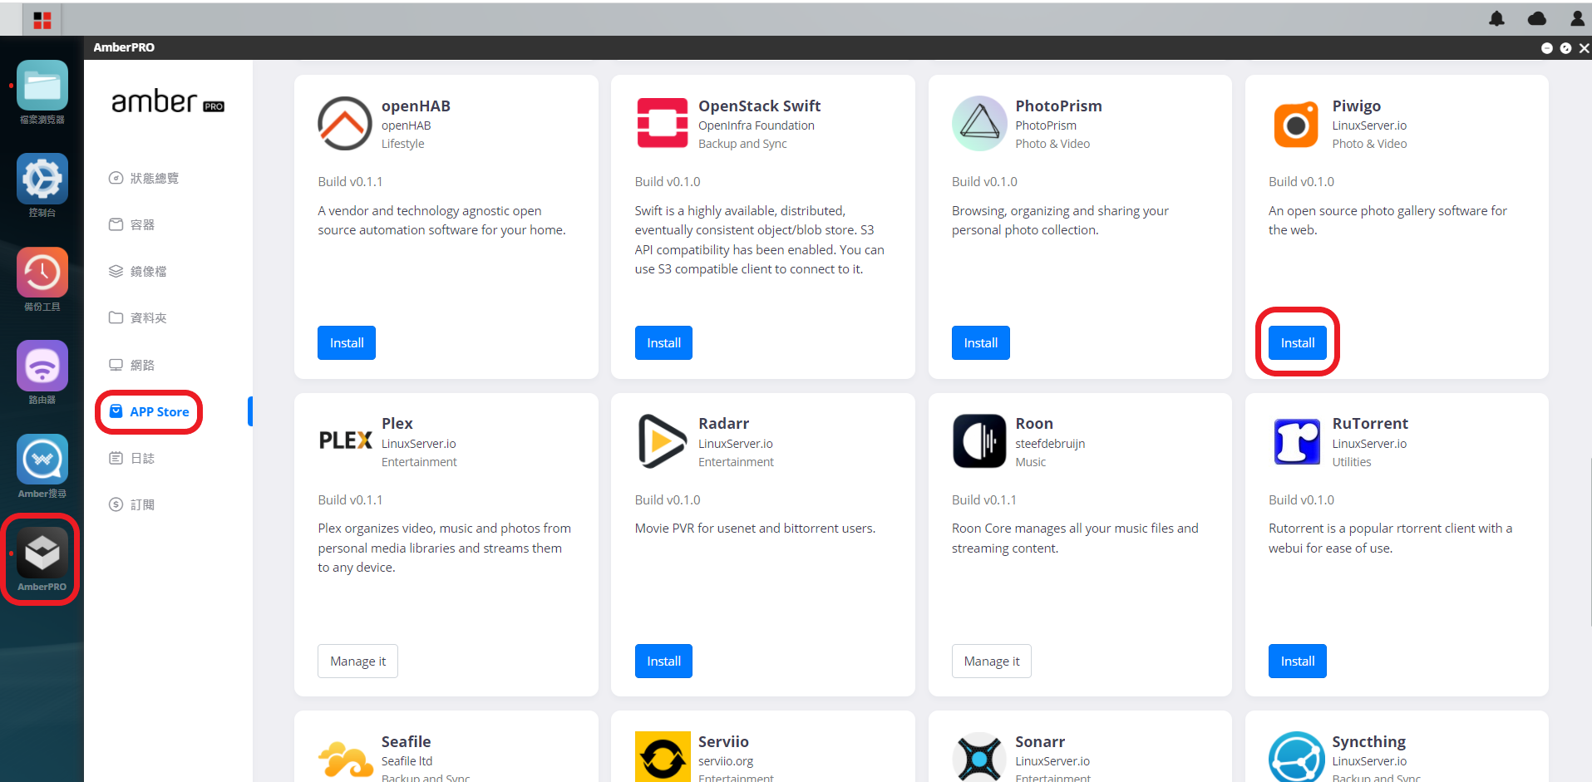Install openHAB
Screen dimensions: 1592x782
(347, 343)
